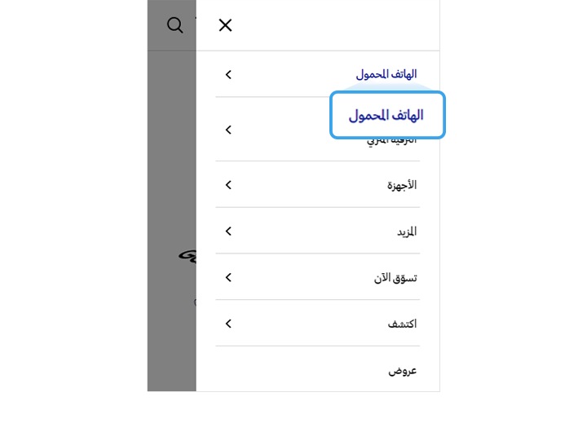Screen dimensions: 587x432
Task: Expand the الترفيه المنزلي chevron arrow
Action: click(x=228, y=130)
